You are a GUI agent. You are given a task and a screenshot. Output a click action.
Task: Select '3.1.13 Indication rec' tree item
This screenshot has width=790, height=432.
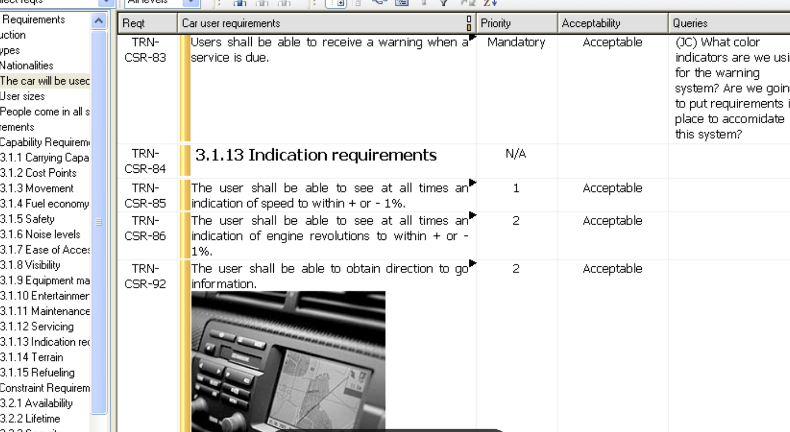(x=45, y=342)
